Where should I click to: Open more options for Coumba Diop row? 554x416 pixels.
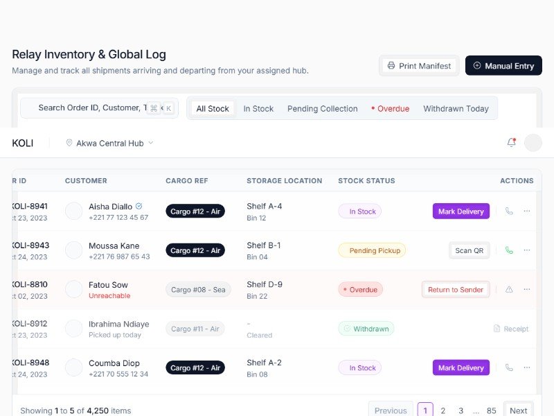(x=527, y=368)
